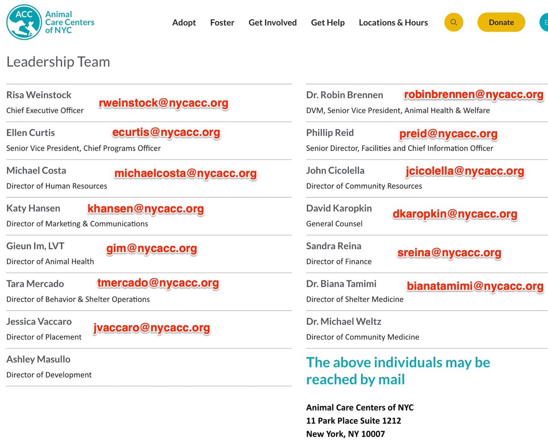Select the name Dr. Robin Brennen
The width and height of the screenshot is (548, 441).
(x=345, y=95)
